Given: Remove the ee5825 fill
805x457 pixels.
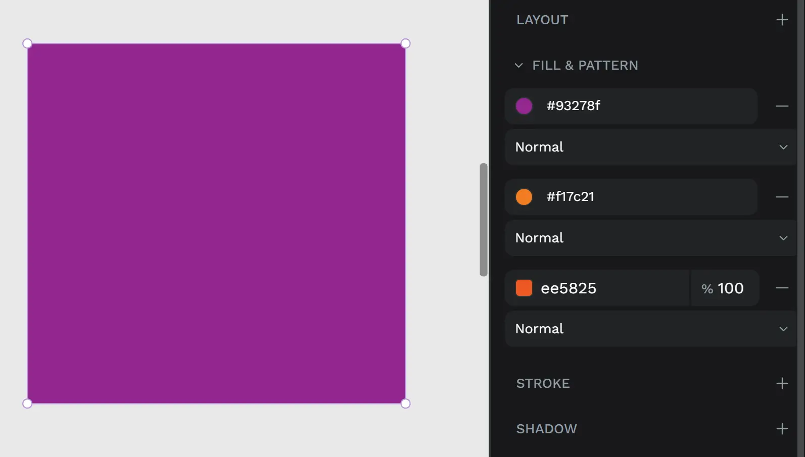Looking at the screenshot, I should coord(781,288).
